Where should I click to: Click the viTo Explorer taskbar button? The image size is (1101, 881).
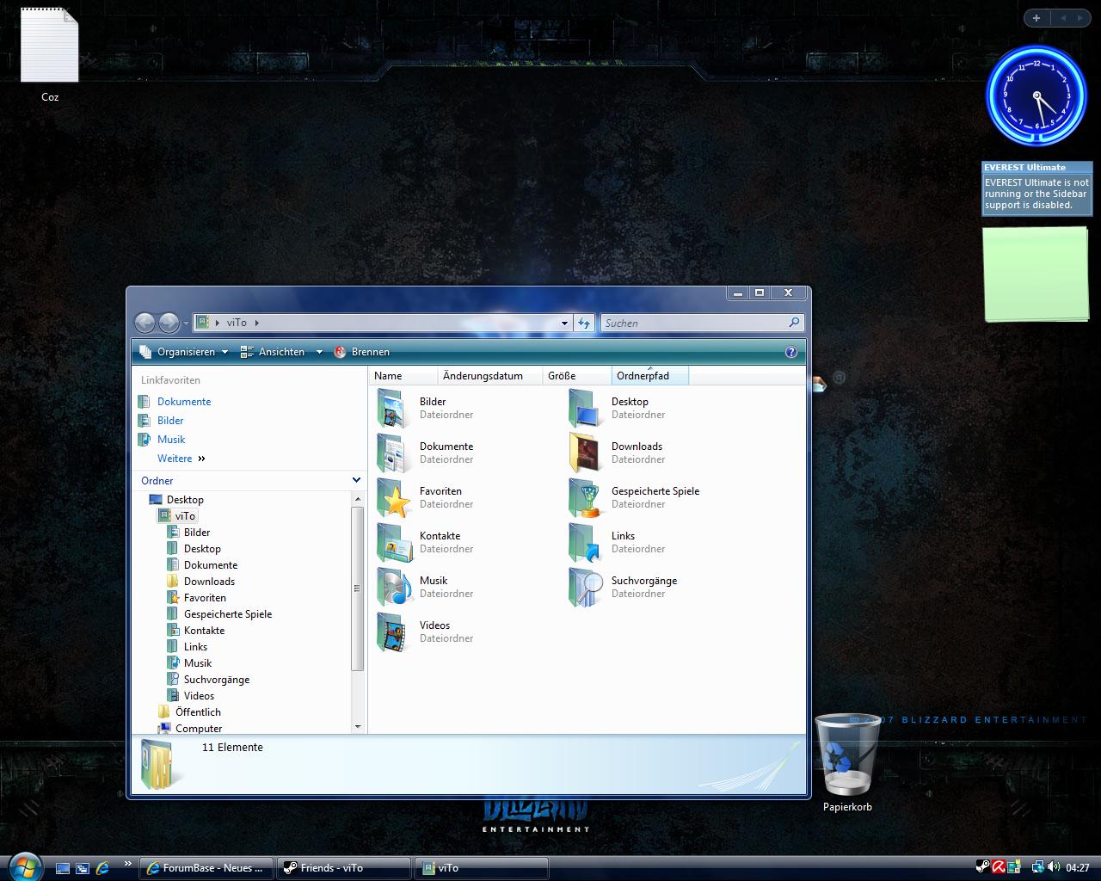click(x=482, y=868)
